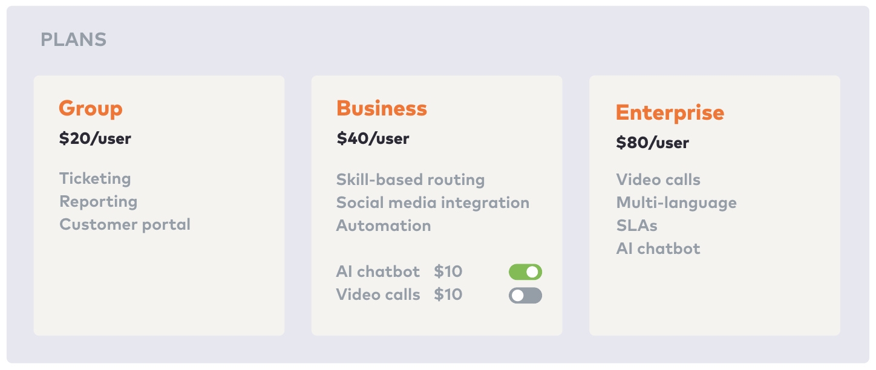Turn on the Video calls add-on
The width and height of the screenshot is (876, 370).
[x=525, y=295]
